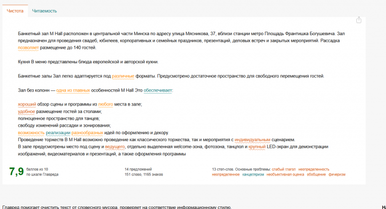Screen dimensions: 386x209
Task: Switch to the Чистота tab
Action: (15, 11)
